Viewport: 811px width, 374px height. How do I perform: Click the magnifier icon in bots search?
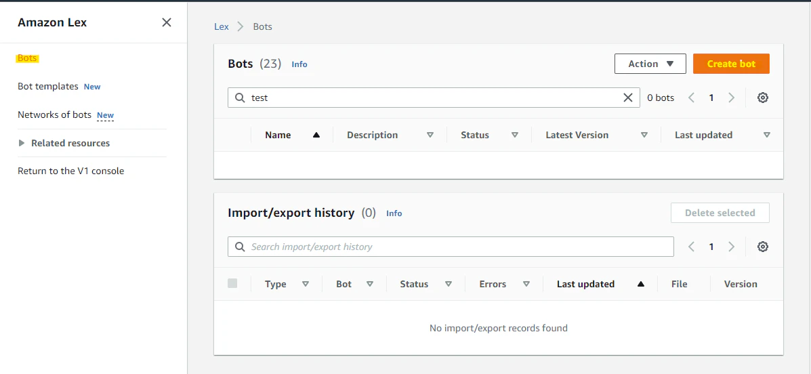[x=240, y=98]
